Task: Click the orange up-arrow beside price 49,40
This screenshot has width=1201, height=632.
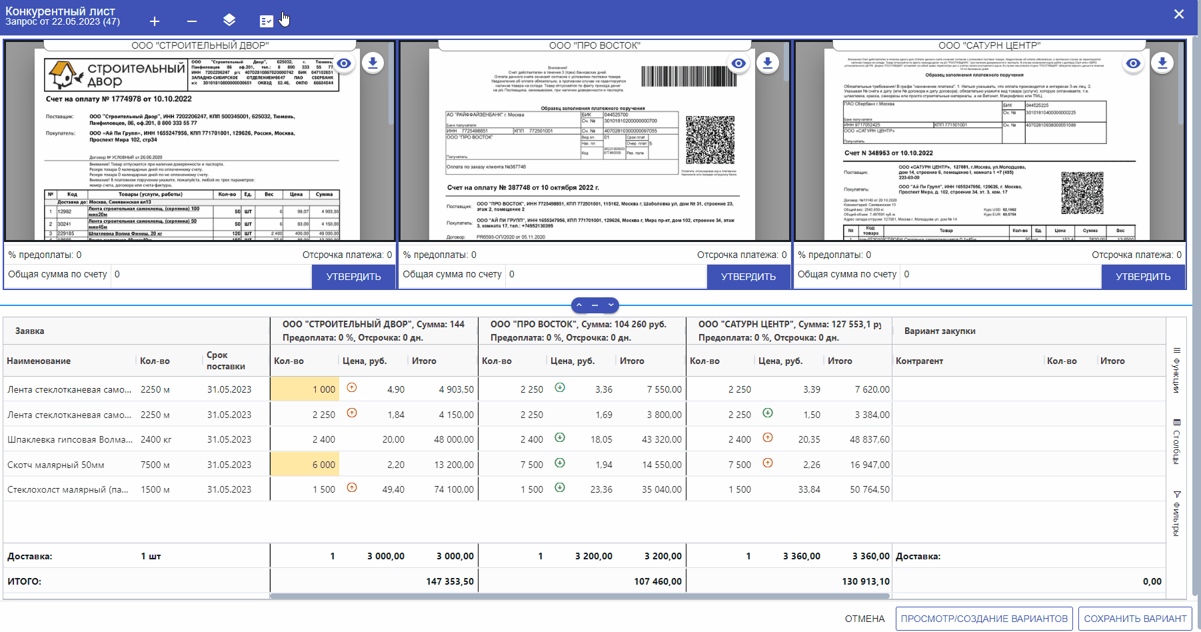Action: [352, 487]
